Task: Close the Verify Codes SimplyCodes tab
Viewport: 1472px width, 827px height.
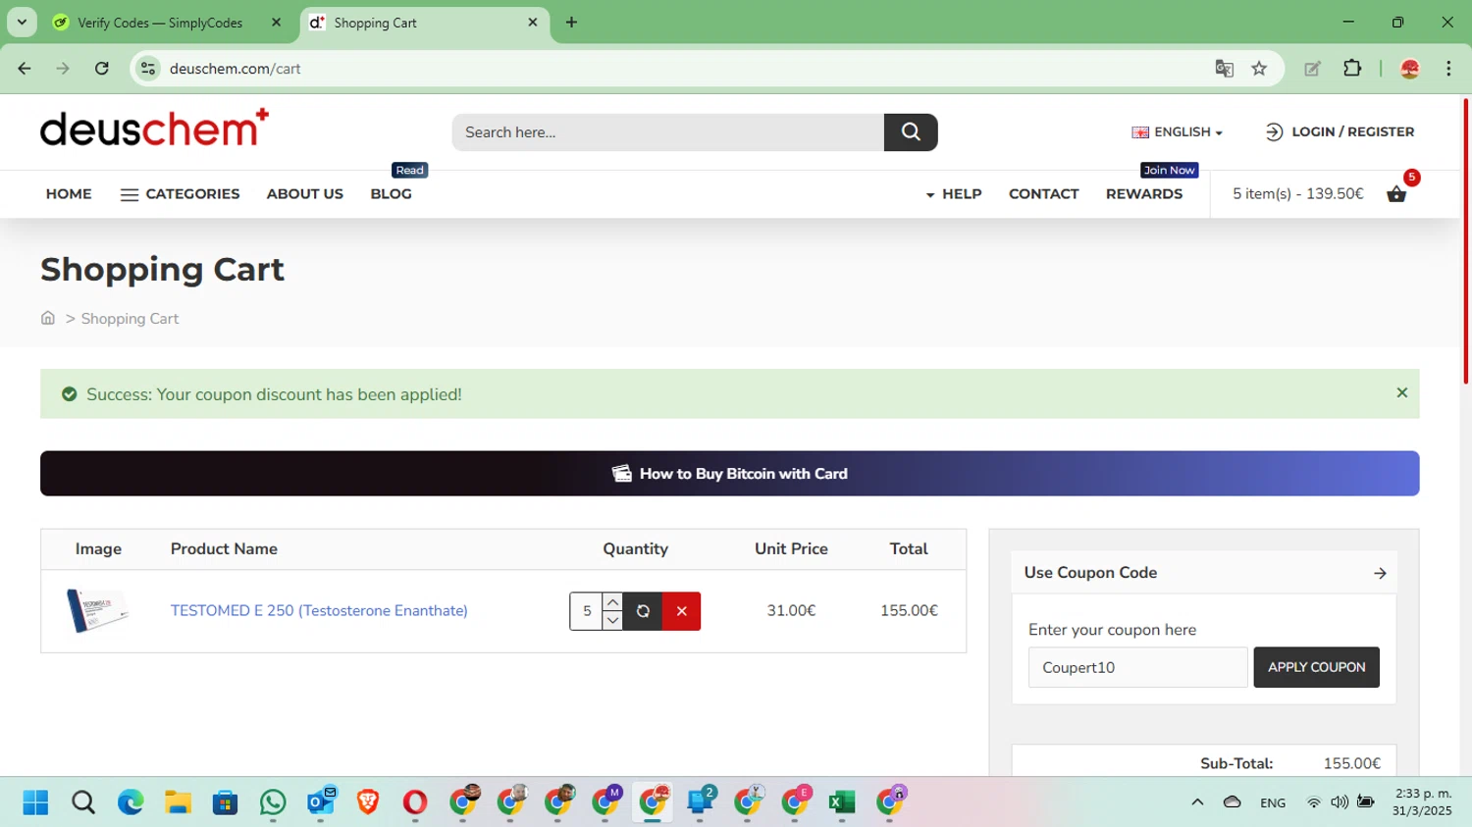Action: pyautogui.click(x=277, y=23)
